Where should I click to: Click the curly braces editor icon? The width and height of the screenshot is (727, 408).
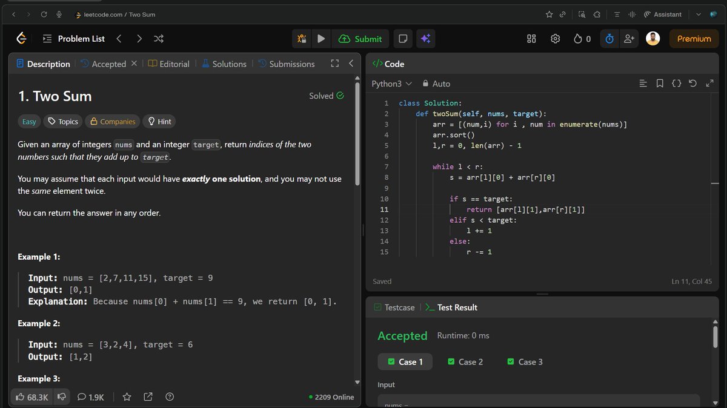[676, 84]
